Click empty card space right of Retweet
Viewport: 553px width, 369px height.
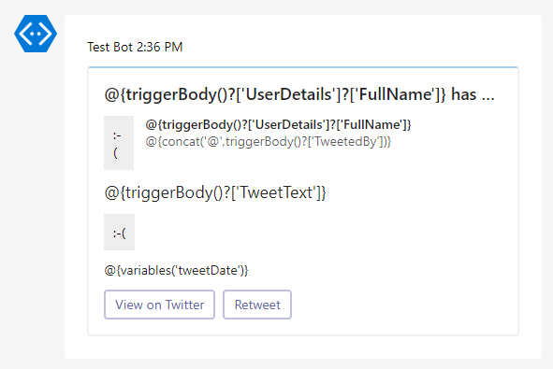(402, 305)
